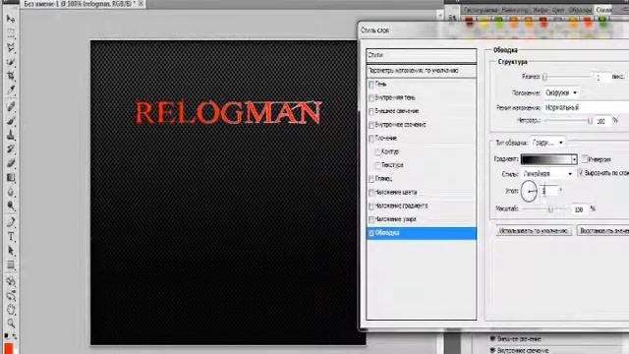Enable the Контур sub-option checkbox
Viewport: 629px width, 354px height.
click(377, 151)
